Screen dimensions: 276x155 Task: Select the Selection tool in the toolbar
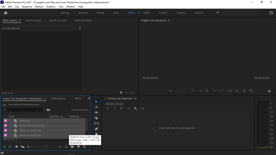click(96, 101)
